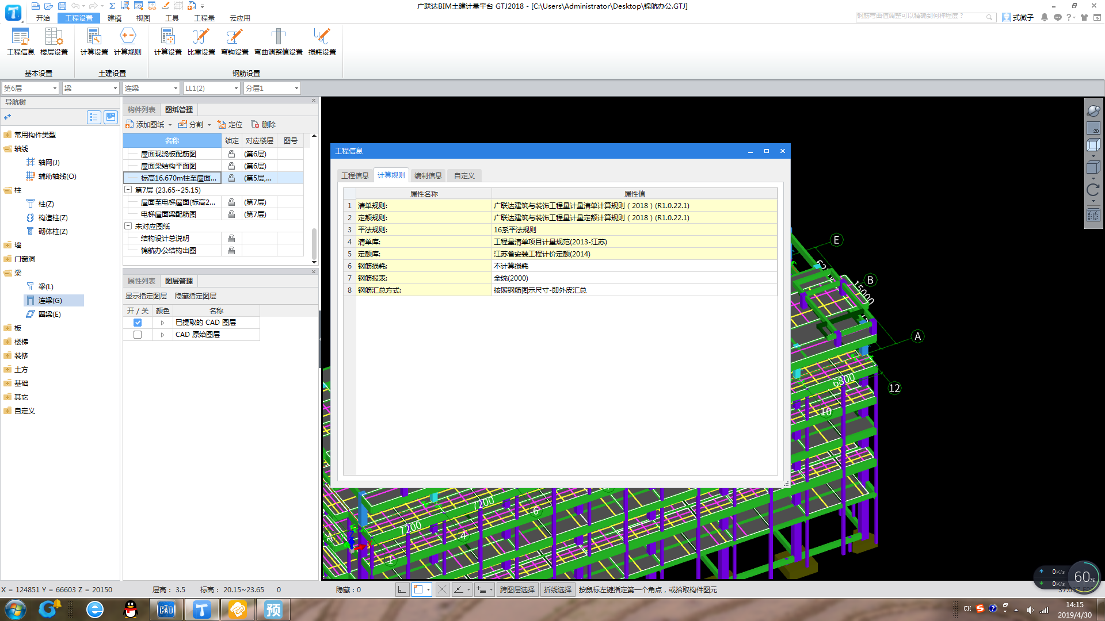Open 楼层设置 ribbon icon

(x=54, y=41)
